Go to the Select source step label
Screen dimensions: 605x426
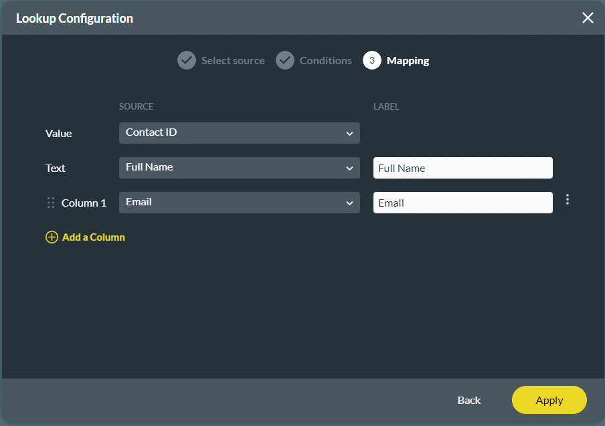point(233,61)
